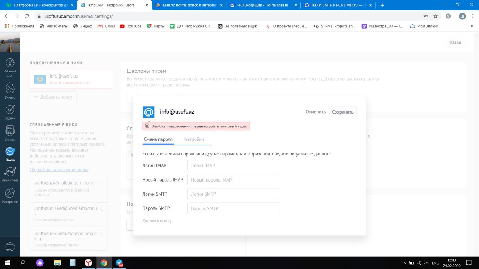Screen dimensions: 479x269
Task: Open Яндекс bookmark
Action: tap(83, 26)
